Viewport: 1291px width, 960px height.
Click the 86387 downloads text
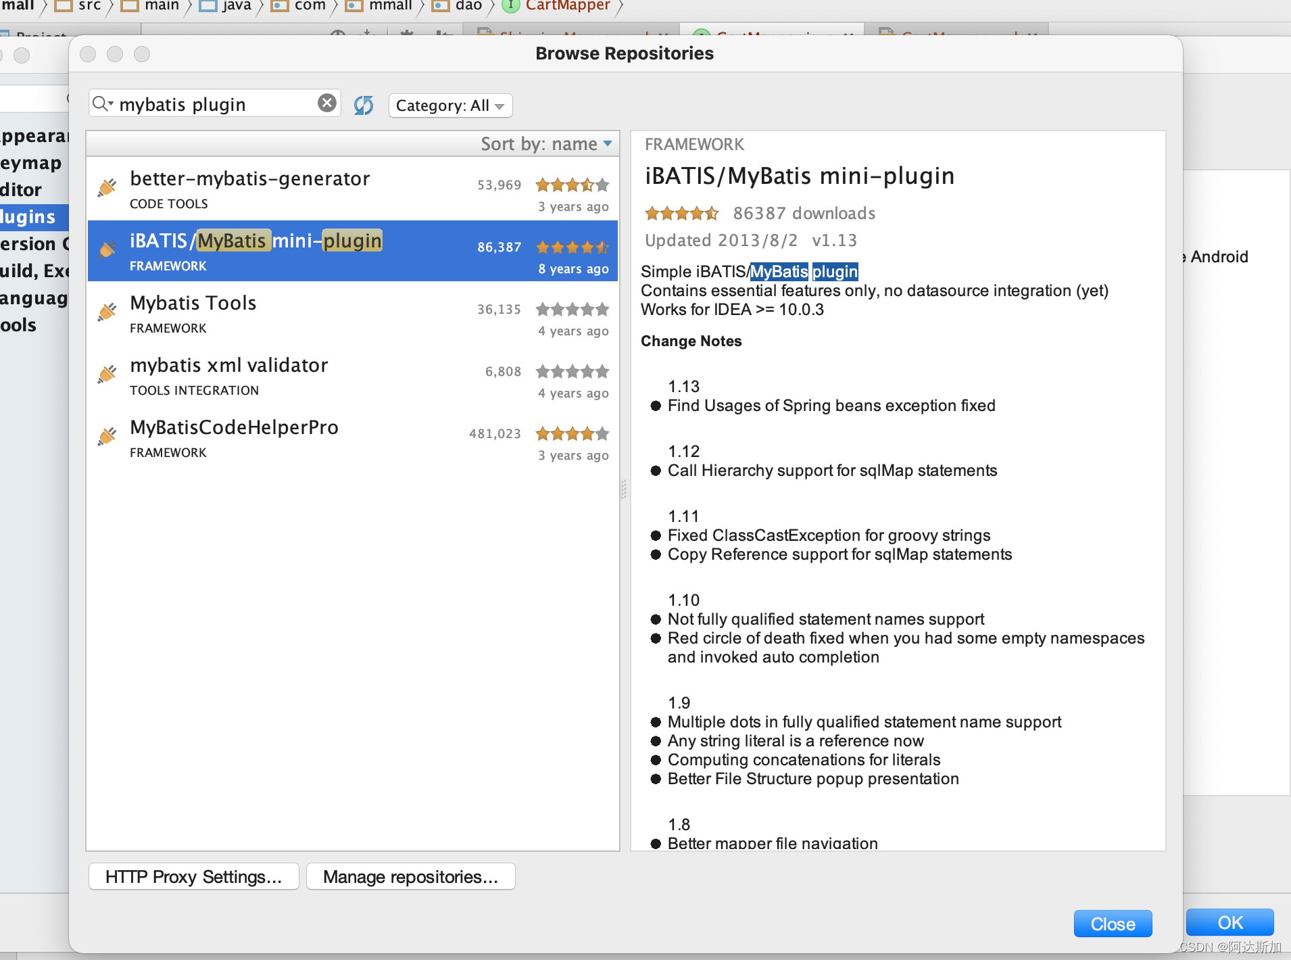point(804,214)
